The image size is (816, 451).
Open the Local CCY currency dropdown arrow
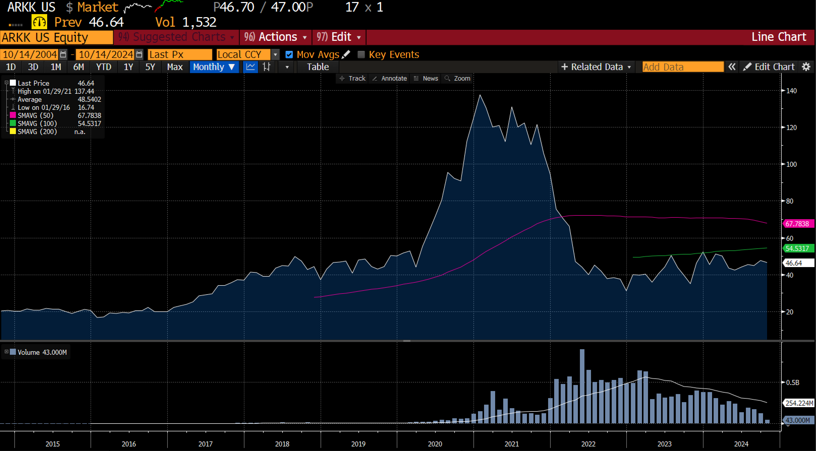tap(275, 55)
